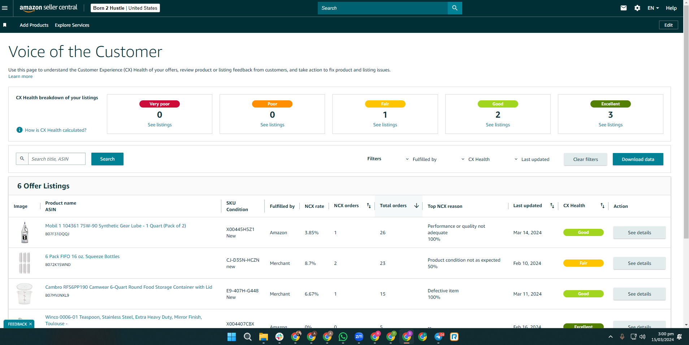Open the messages envelope icon
This screenshot has width=689, height=345.
(x=624, y=8)
